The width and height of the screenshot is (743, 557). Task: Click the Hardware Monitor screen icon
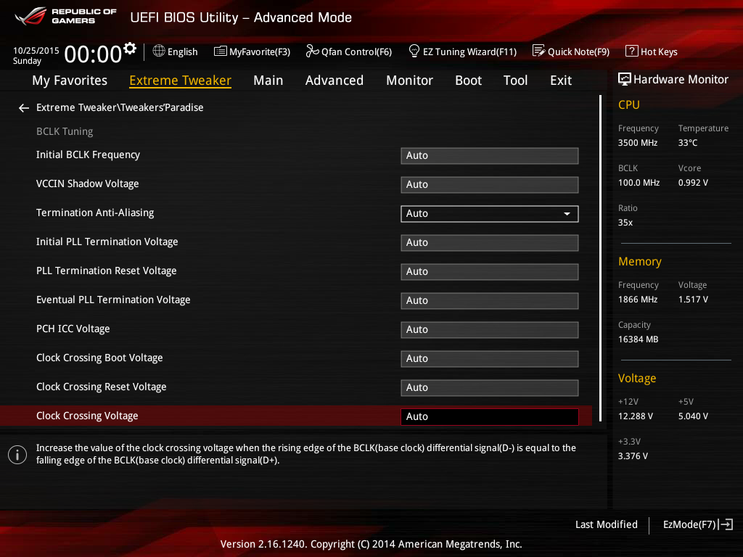tap(625, 79)
